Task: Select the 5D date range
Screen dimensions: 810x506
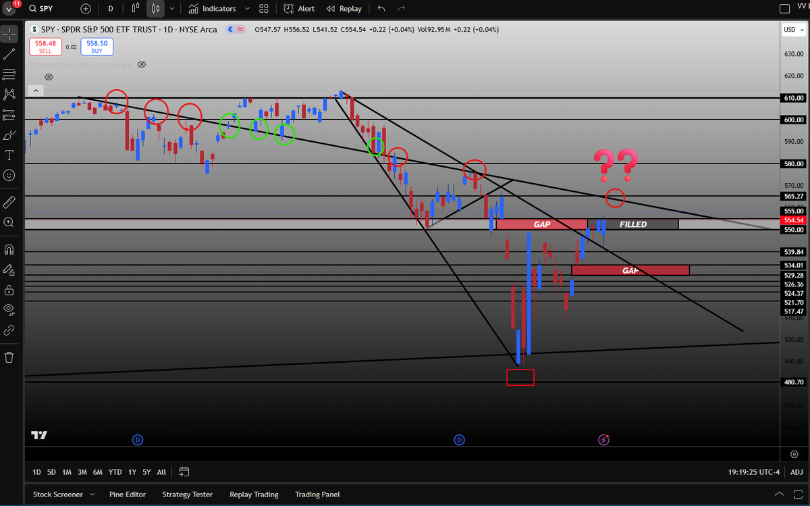Action: click(51, 472)
